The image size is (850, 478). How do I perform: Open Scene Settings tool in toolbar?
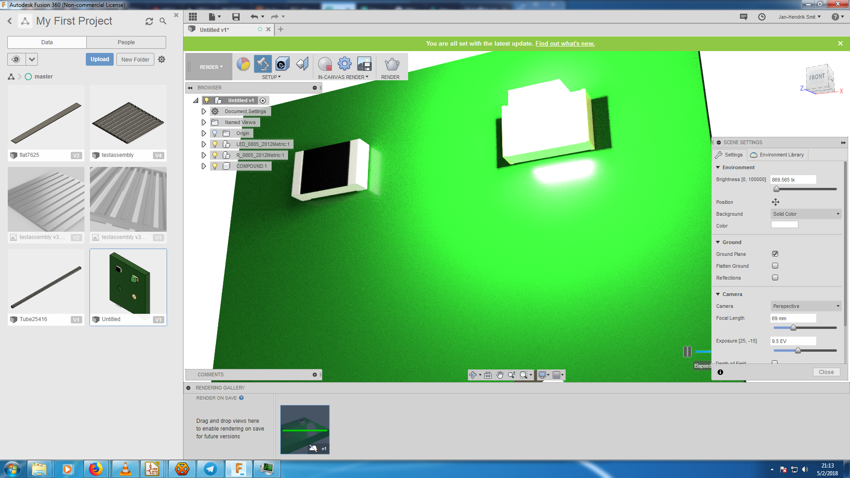point(263,64)
